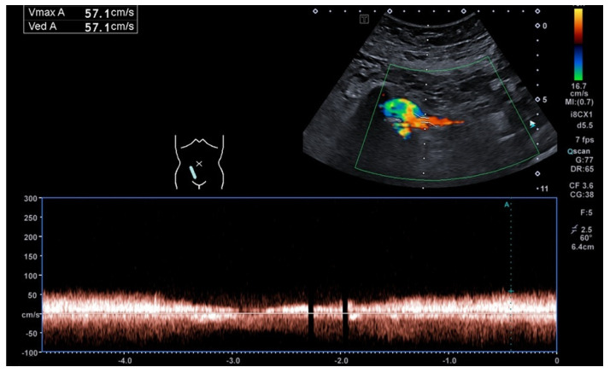This screenshot has height=373, width=610.
Task: Click the 250 velocity axis label
Action: pos(31,218)
